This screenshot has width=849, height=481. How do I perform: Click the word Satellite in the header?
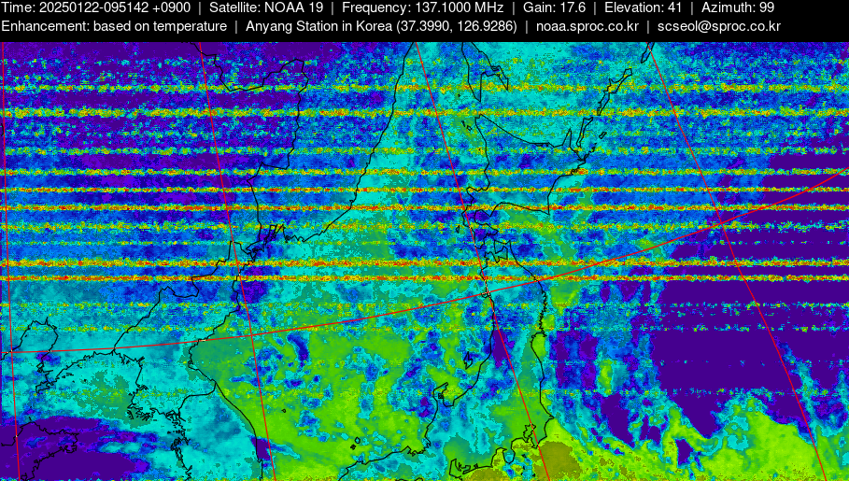point(234,7)
